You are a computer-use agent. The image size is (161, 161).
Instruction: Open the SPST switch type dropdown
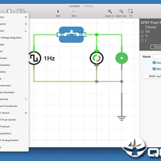click(x=151, y=76)
